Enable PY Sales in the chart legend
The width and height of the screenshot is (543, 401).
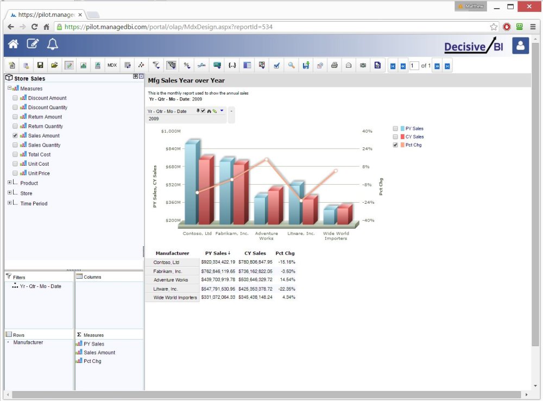pyautogui.click(x=396, y=128)
